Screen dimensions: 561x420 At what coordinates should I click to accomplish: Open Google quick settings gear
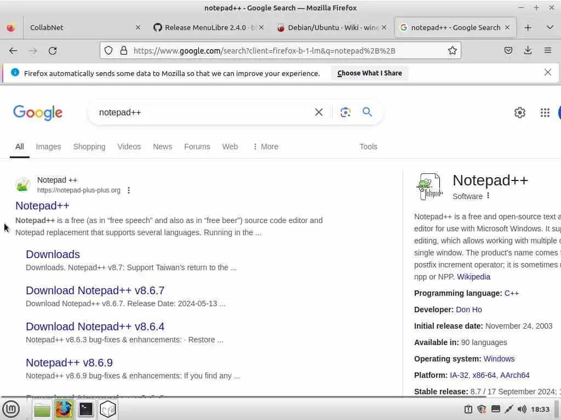(x=519, y=113)
